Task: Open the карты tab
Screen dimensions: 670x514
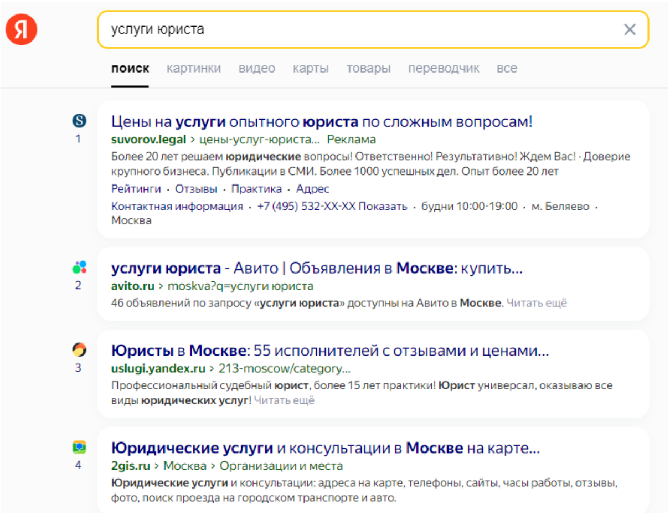Action: 311,69
